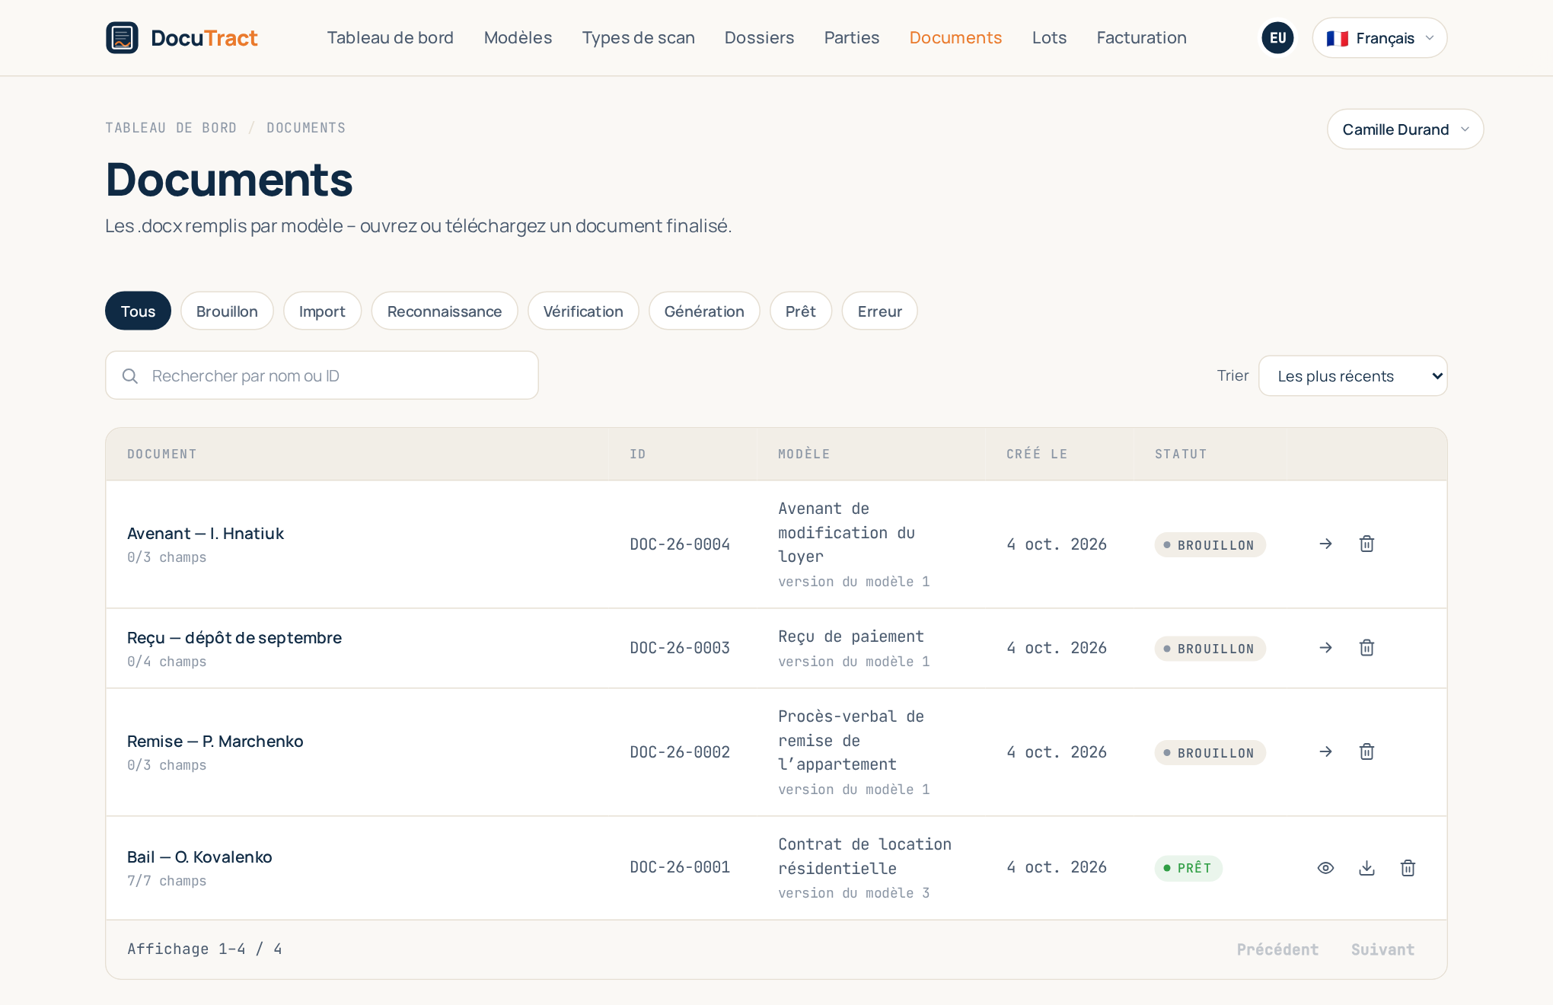The image size is (1553, 1005).
Task: Delete the Remise – P. Marchenko document
Action: [1366, 752]
